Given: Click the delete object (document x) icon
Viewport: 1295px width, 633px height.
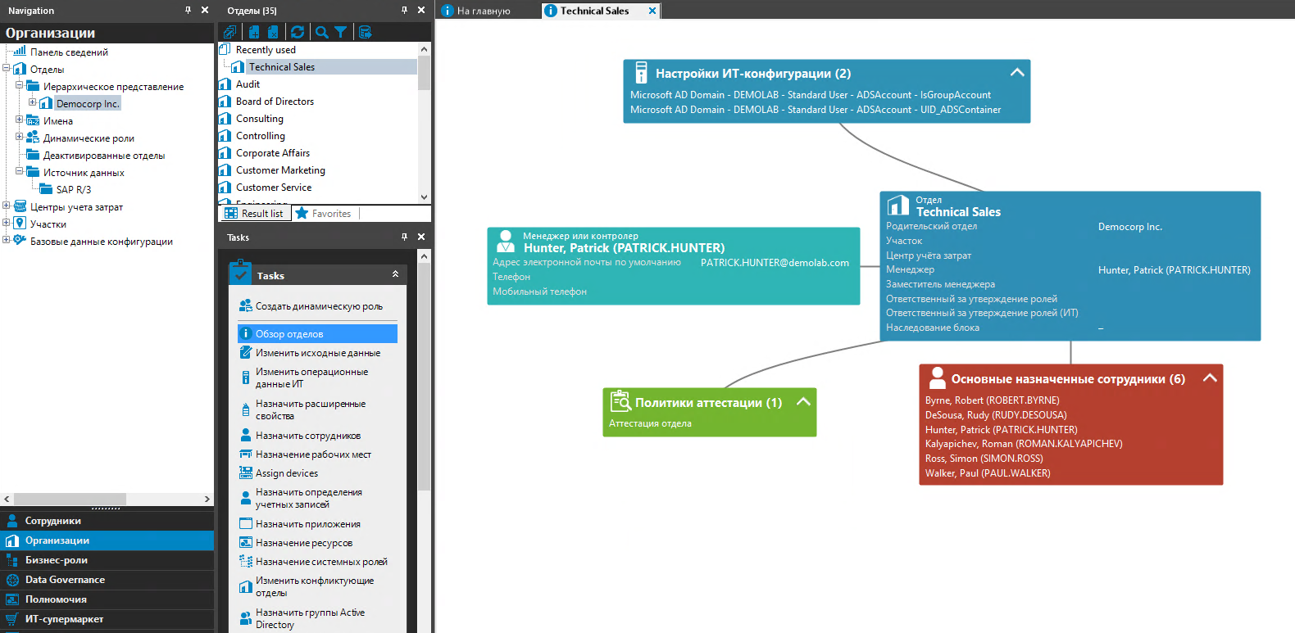Looking at the screenshot, I should [273, 32].
